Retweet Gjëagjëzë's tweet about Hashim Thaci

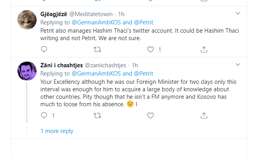(98, 49)
